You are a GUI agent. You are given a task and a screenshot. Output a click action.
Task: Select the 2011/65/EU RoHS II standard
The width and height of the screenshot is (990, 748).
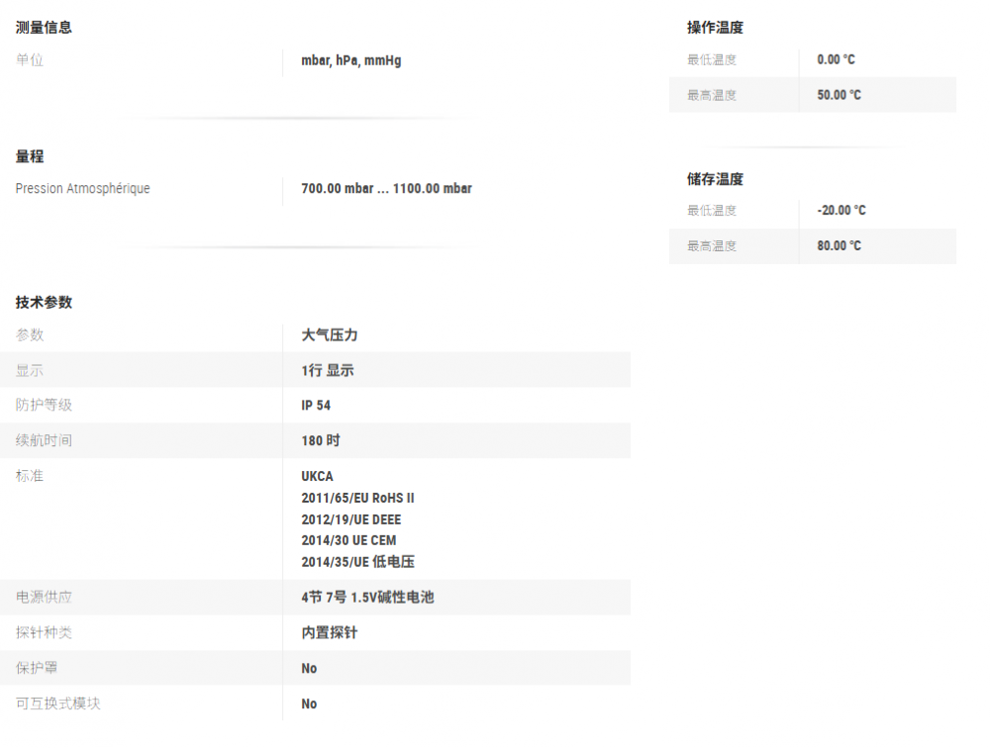point(357,498)
